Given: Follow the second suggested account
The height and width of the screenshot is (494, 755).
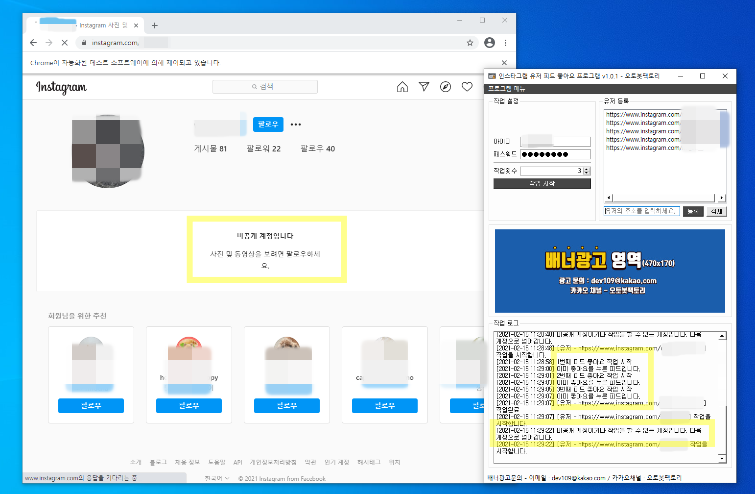Looking at the screenshot, I should pyautogui.click(x=189, y=406).
